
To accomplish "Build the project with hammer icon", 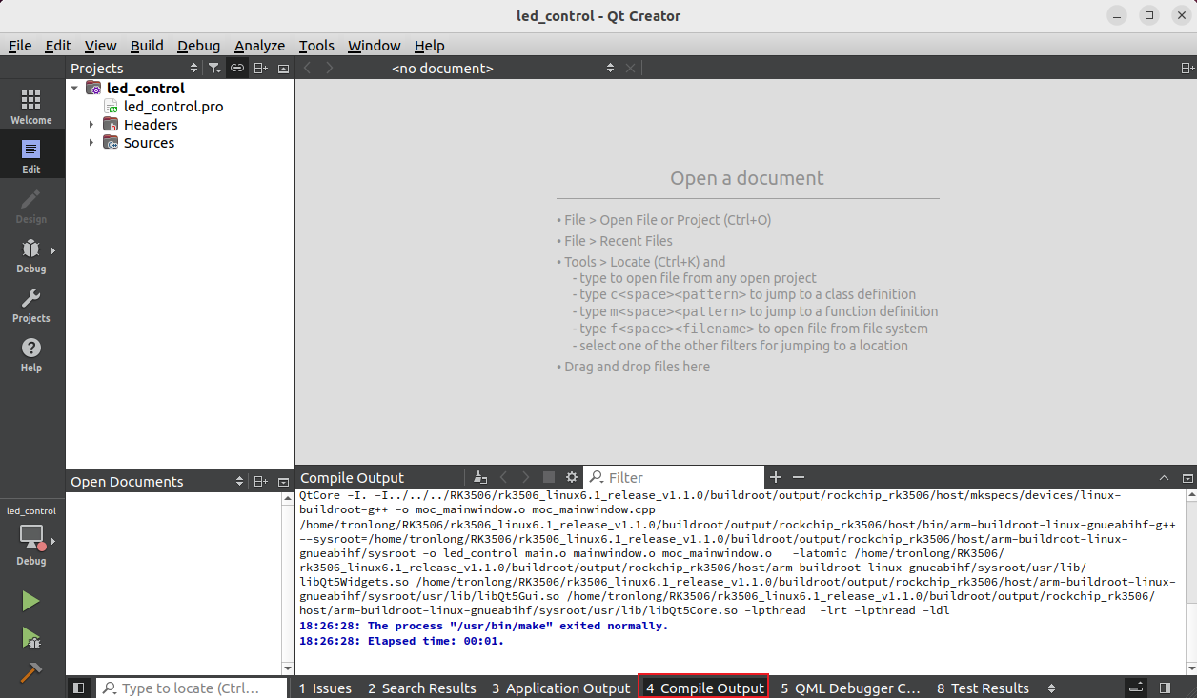I will coord(30,672).
